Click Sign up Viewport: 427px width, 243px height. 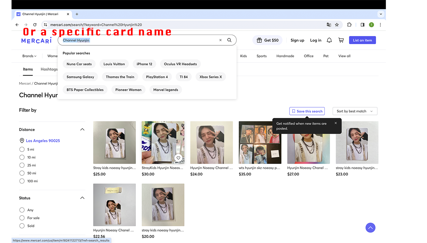tap(297, 40)
